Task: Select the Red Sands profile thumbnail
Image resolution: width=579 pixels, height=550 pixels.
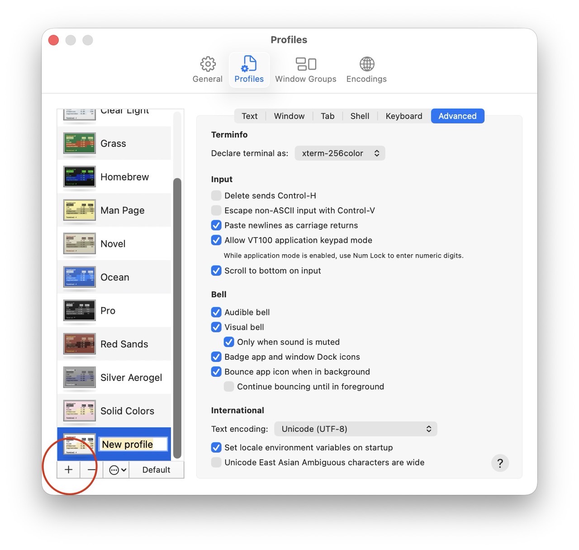Action: coord(80,344)
